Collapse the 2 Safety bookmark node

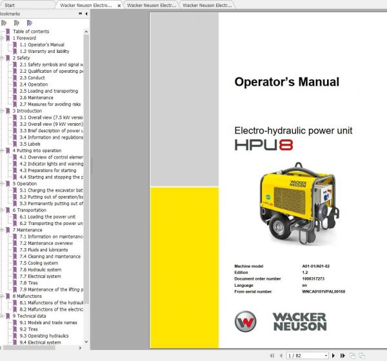[1, 58]
